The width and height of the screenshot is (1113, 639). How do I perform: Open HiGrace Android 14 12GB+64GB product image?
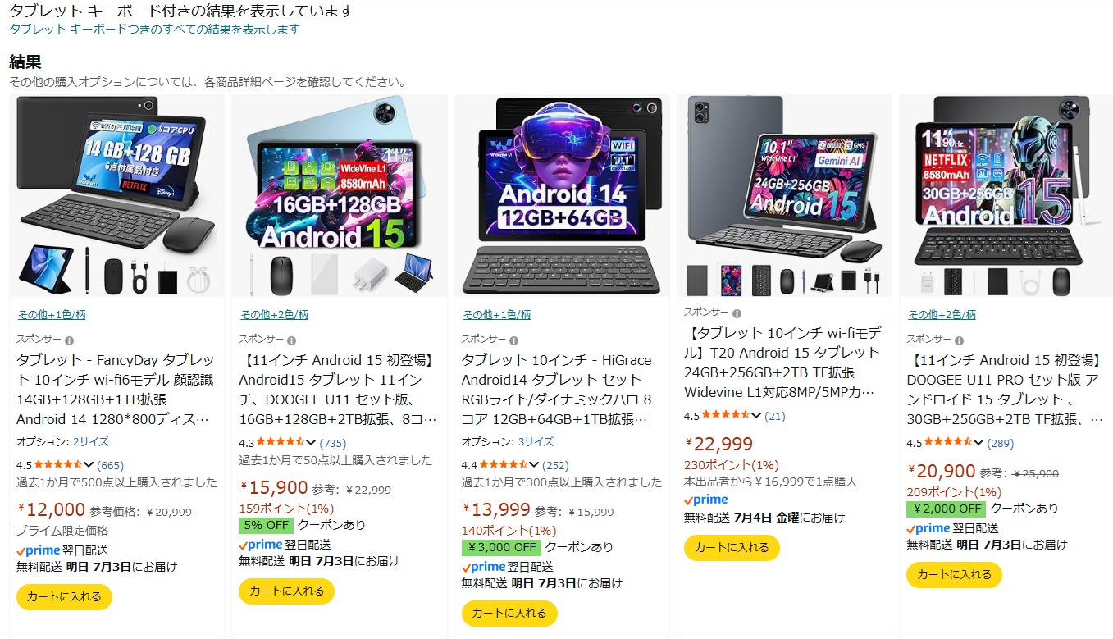click(562, 196)
